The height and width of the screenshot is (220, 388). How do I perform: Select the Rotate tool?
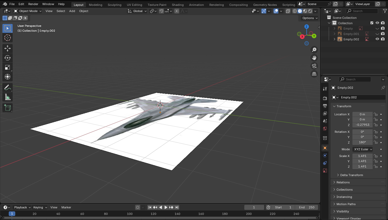(x=8, y=58)
